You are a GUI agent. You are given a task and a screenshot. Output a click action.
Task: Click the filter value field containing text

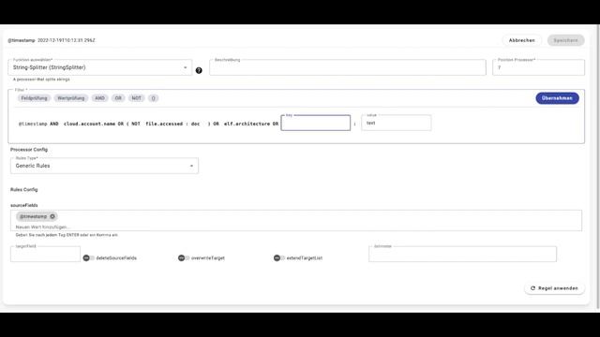pos(397,123)
